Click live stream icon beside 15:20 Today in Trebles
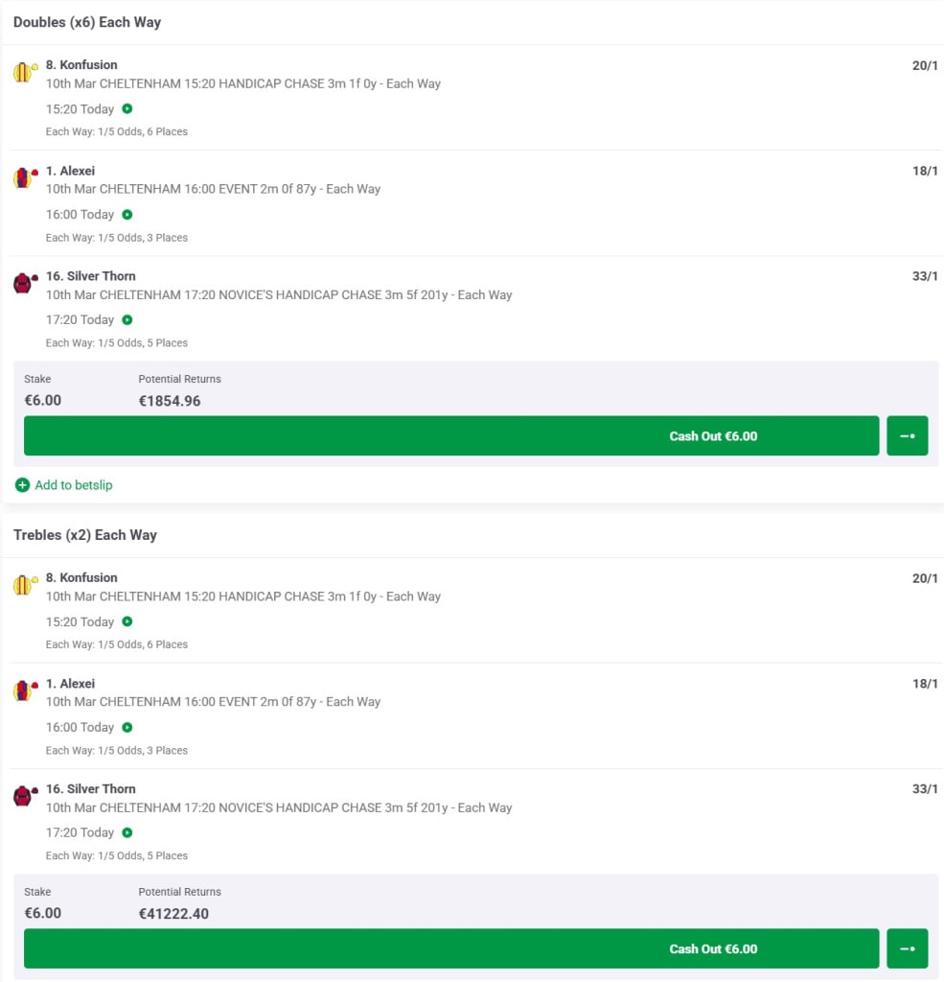 tap(127, 622)
